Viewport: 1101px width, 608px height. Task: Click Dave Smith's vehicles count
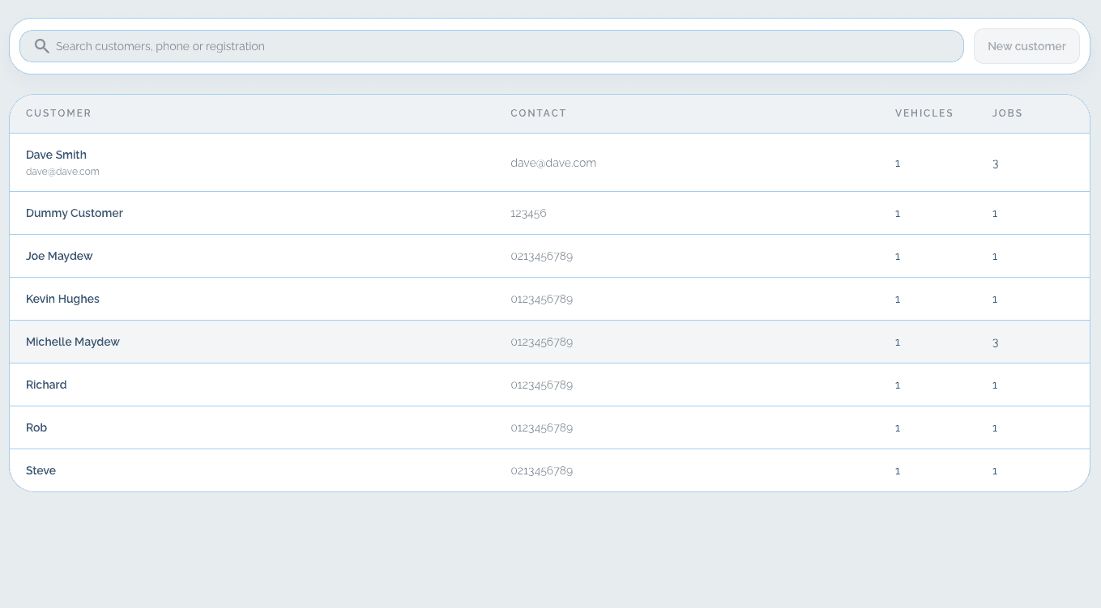897,163
